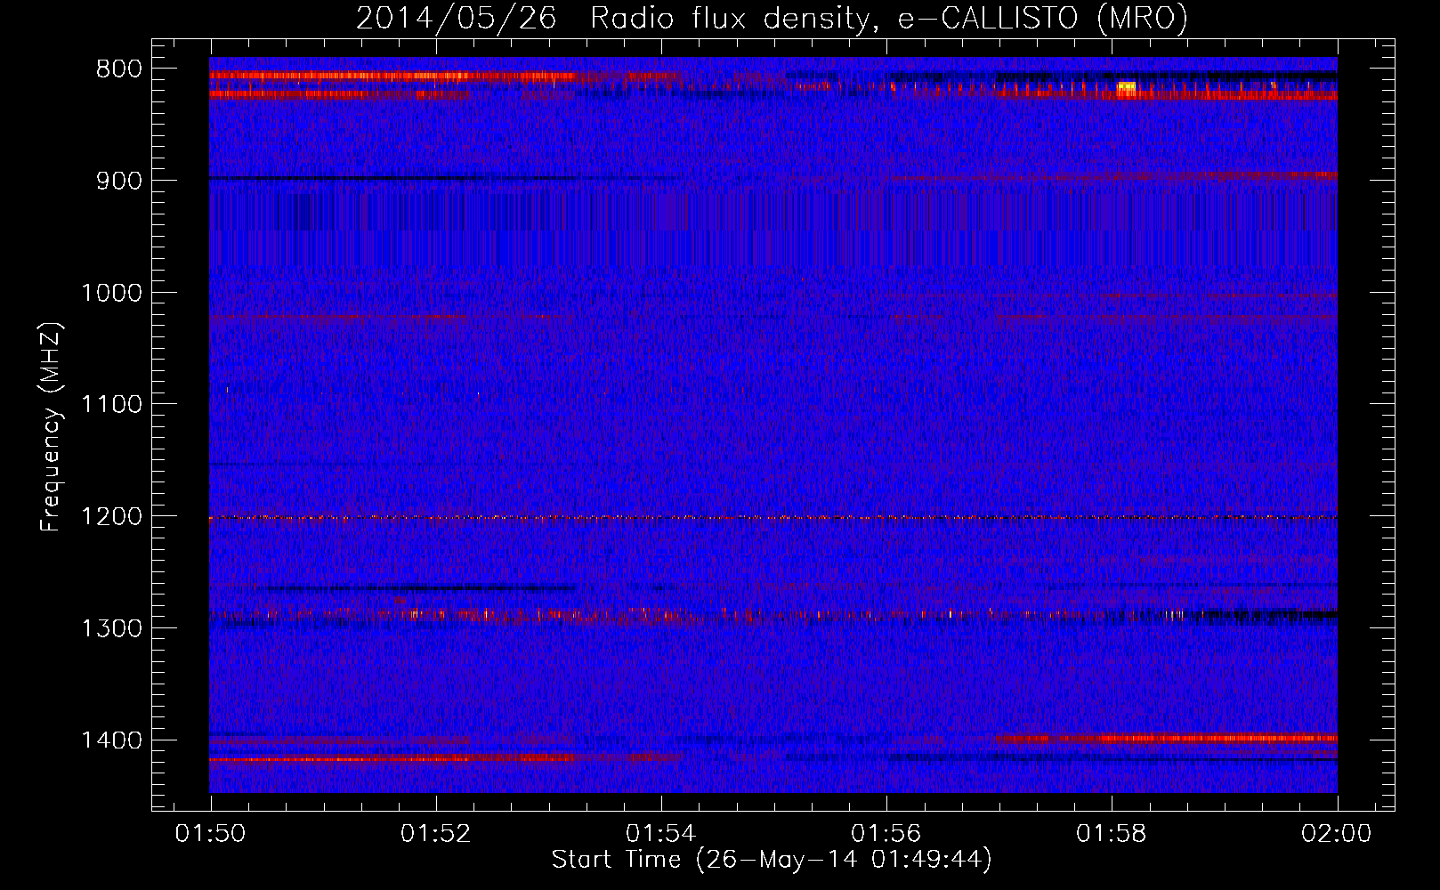Click the 01:56 time tick label

(886, 834)
